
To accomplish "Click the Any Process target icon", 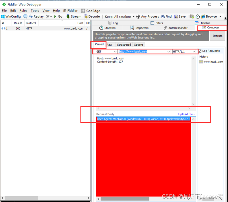I will (x=138, y=16).
